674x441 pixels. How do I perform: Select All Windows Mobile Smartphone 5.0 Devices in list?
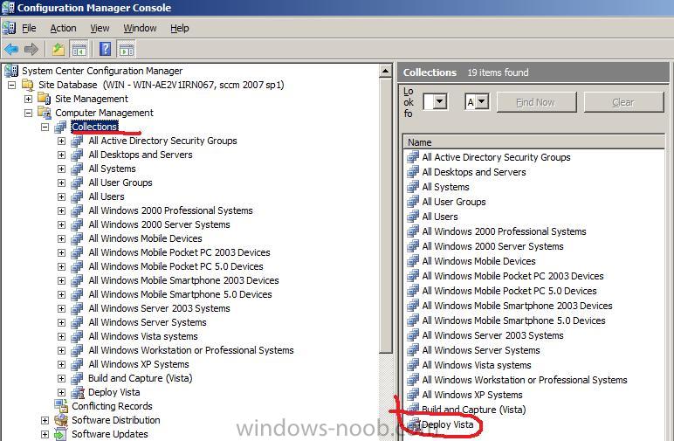click(x=513, y=320)
